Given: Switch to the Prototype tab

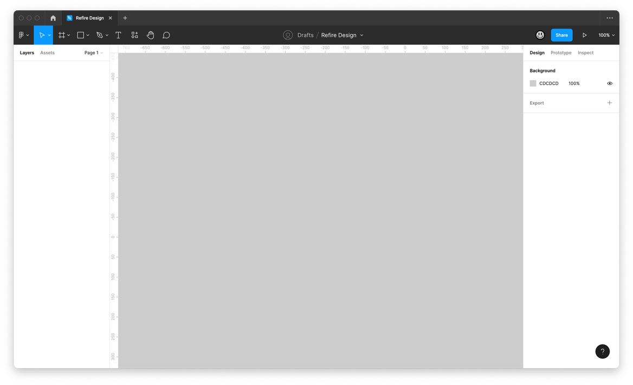Looking at the screenshot, I should pyautogui.click(x=561, y=53).
